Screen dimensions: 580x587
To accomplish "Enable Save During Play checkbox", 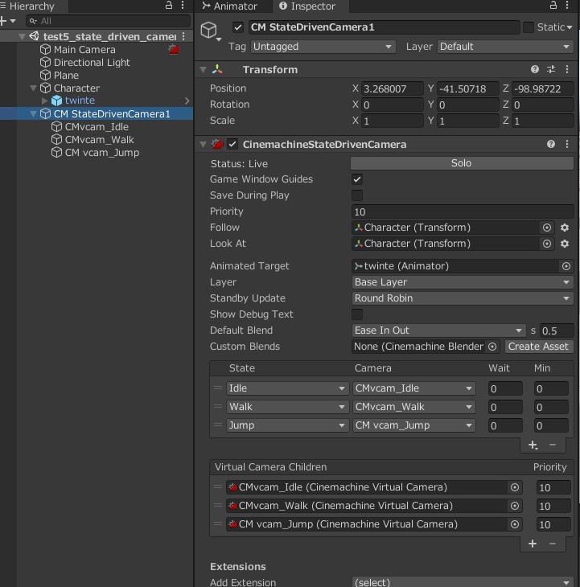I will (357, 195).
